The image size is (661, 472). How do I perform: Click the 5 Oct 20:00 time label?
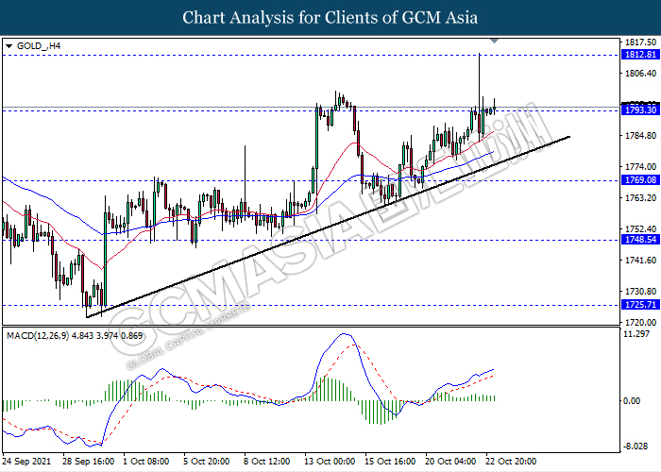(x=207, y=462)
